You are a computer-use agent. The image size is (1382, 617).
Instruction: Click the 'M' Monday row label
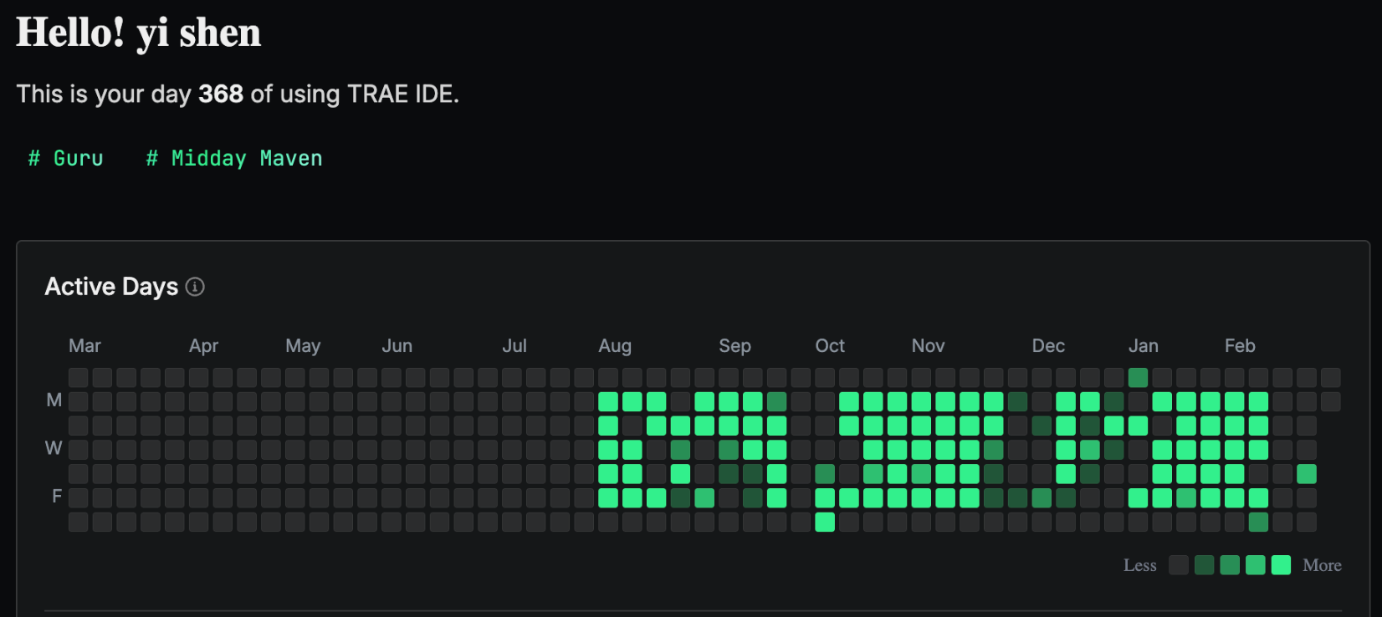coord(54,400)
